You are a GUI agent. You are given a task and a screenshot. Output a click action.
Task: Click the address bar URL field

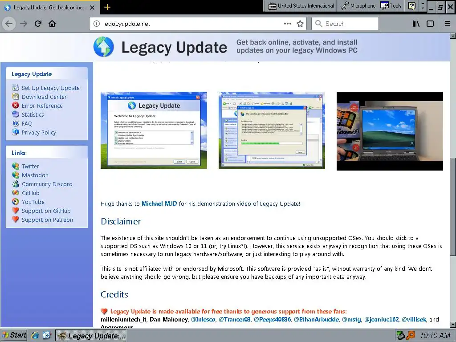192,24
